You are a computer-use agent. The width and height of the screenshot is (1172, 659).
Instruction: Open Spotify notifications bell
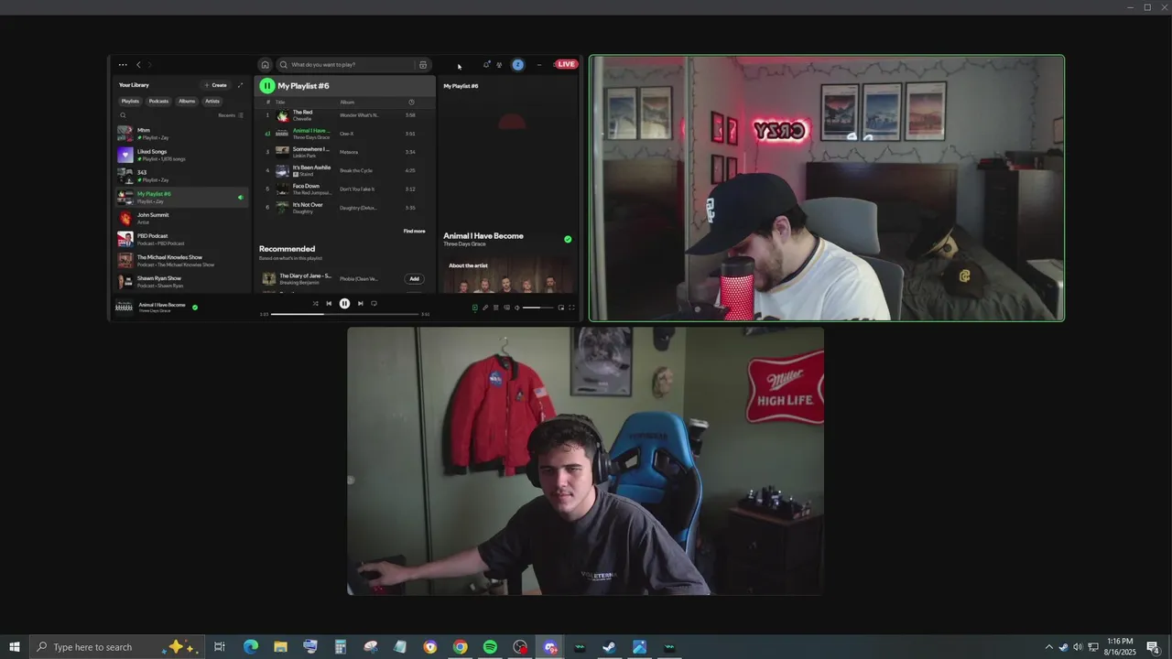486,65
